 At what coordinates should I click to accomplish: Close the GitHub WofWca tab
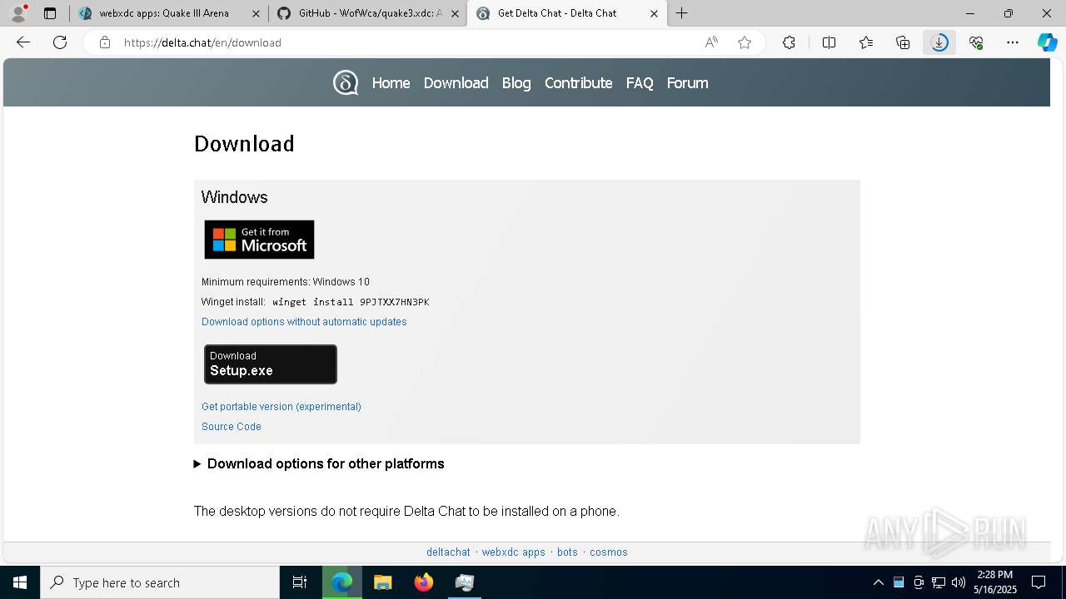[x=455, y=13]
